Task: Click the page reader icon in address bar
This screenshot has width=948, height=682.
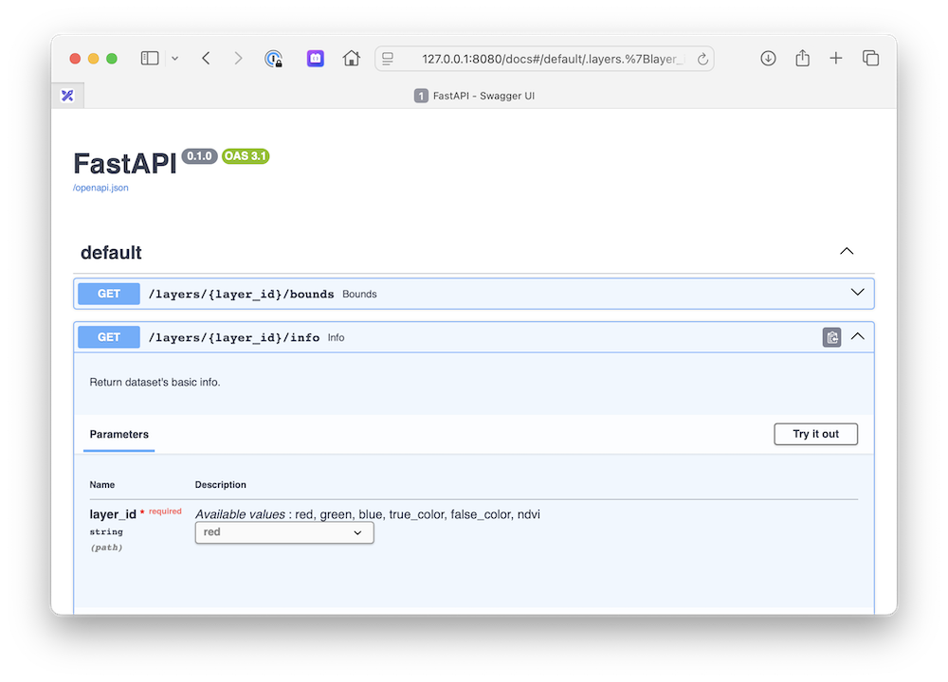Action: pos(388,59)
